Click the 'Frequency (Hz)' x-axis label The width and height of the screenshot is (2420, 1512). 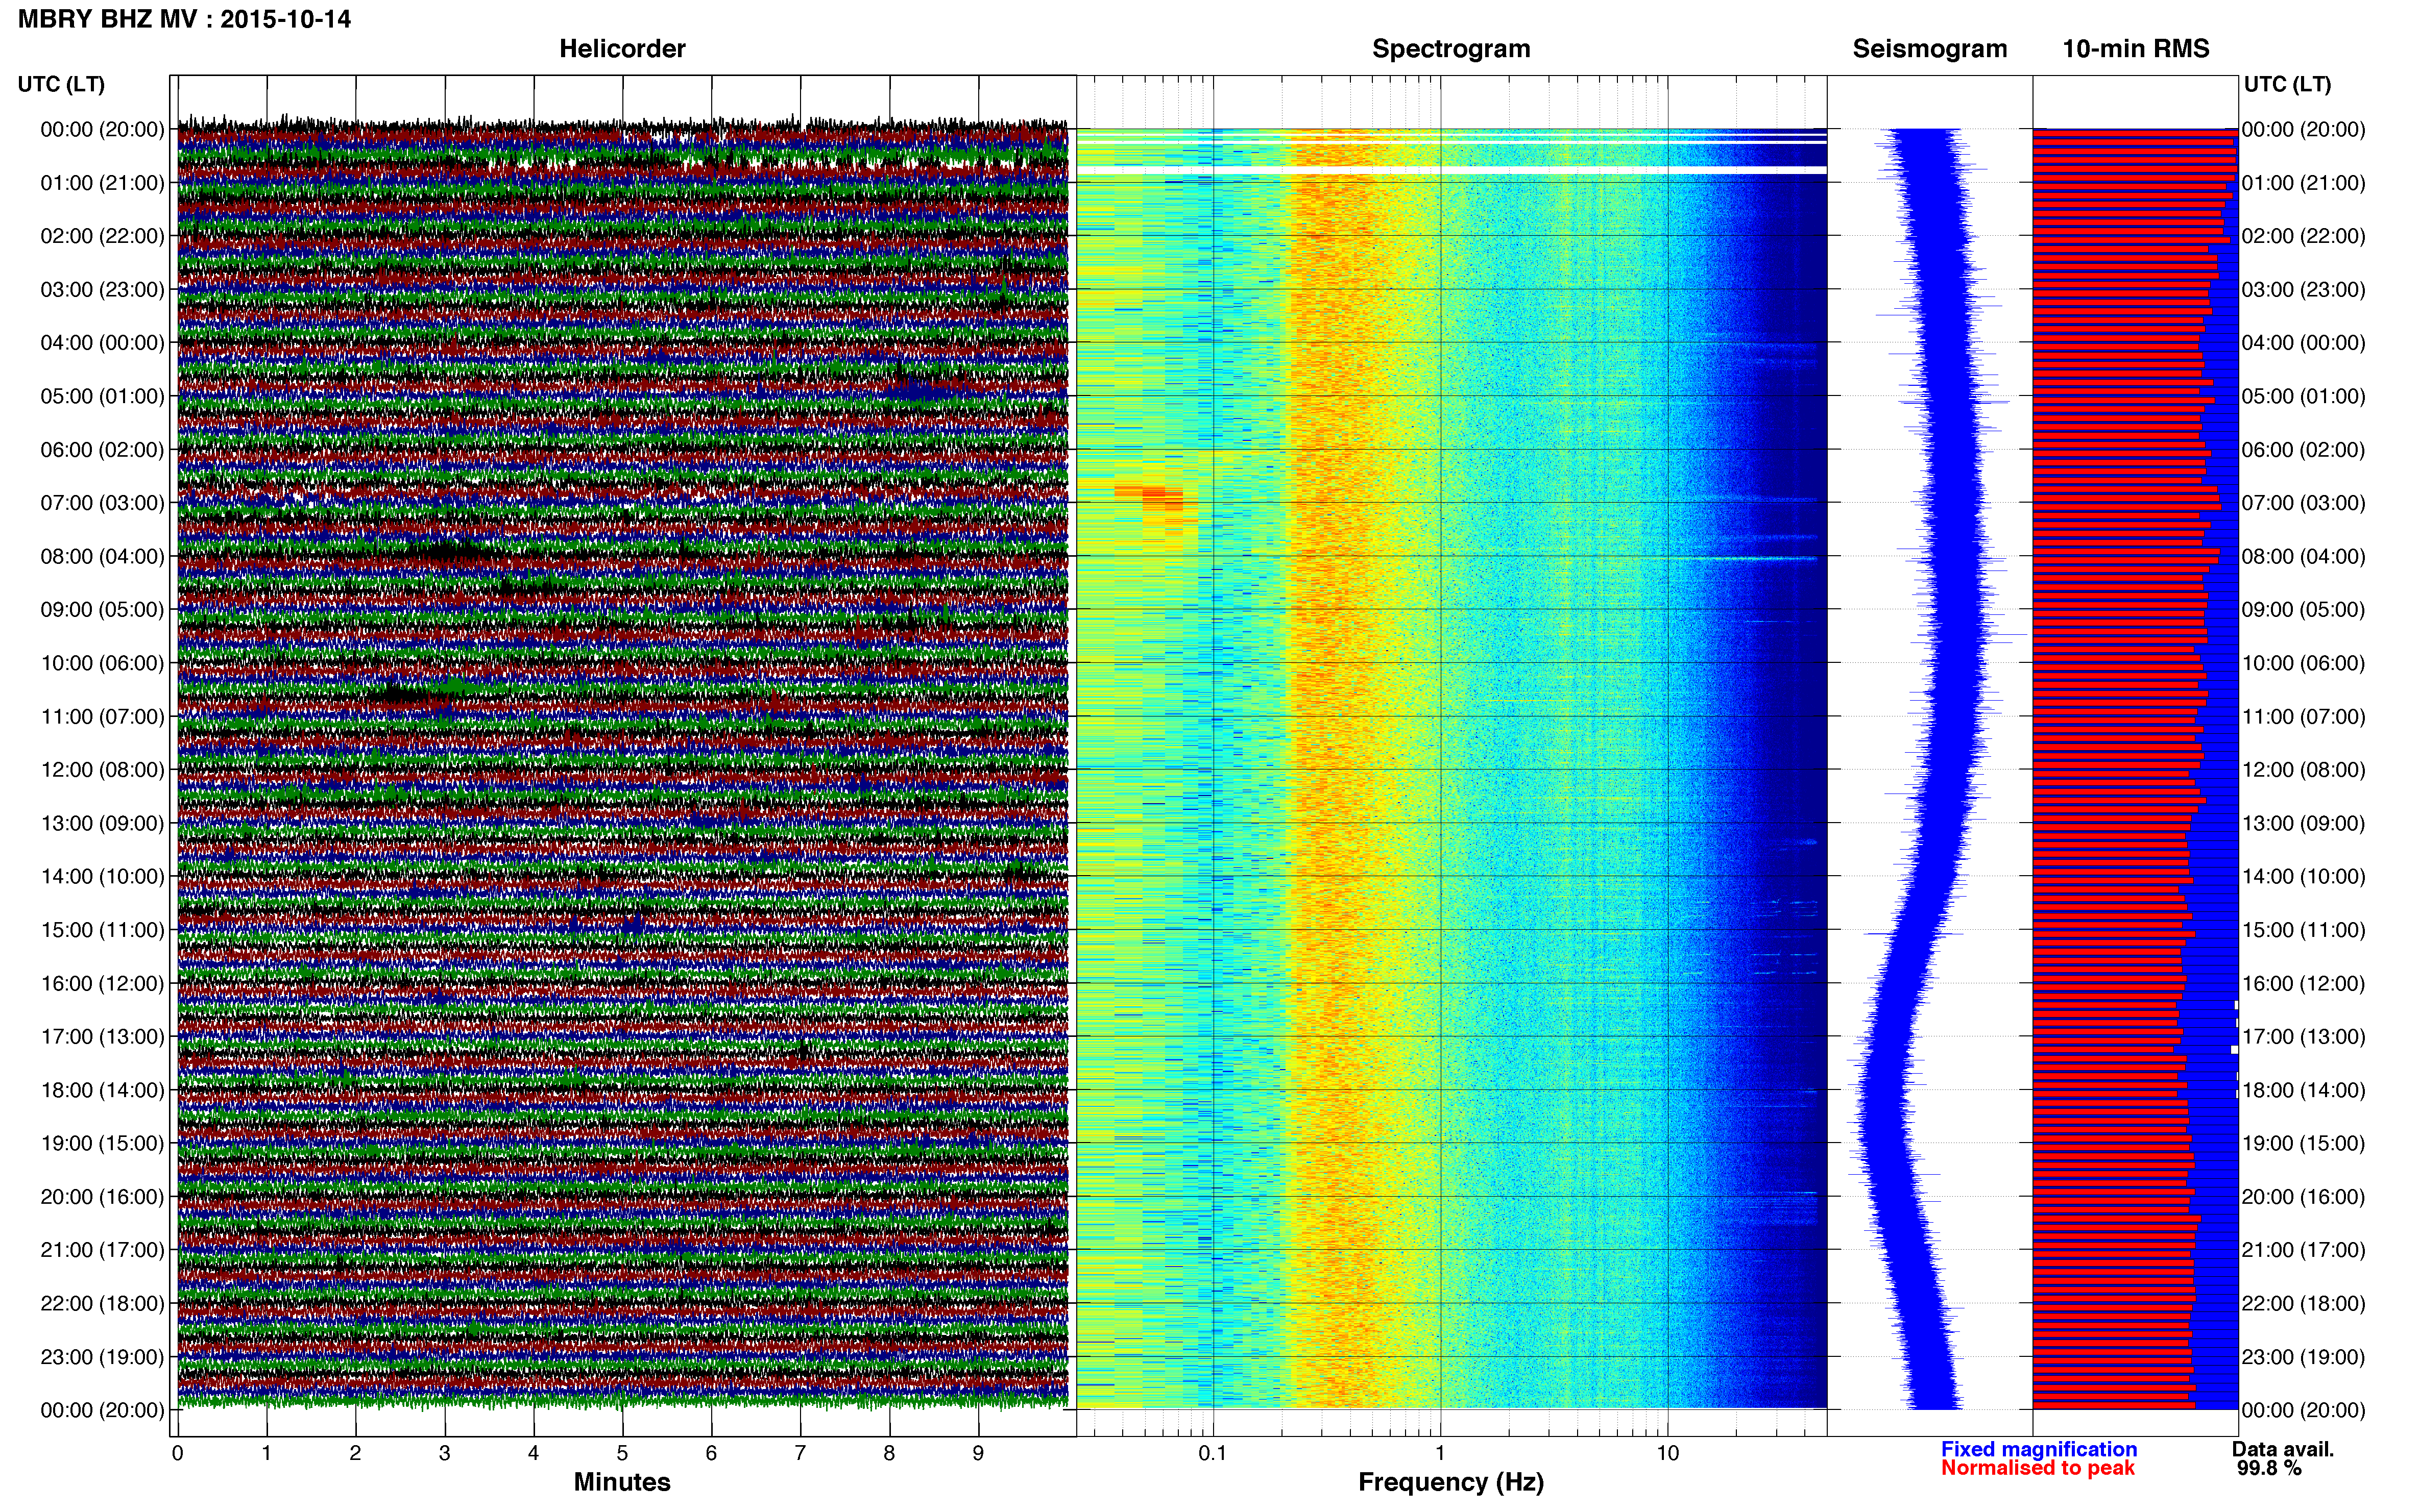[1450, 1482]
